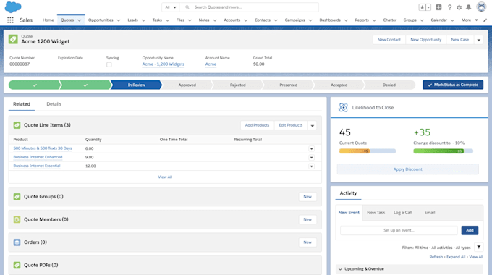Viewport: 492px width, 275px height.
Task: Switch to the Details tab
Action: click(x=54, y=104)
